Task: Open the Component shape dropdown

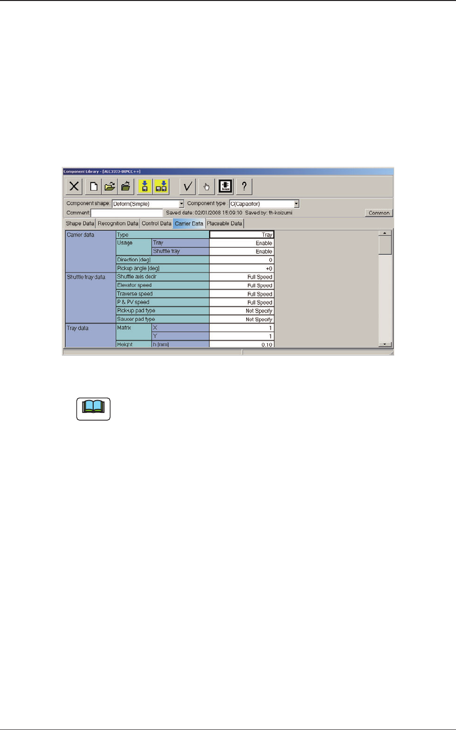Action: (181, 204)
